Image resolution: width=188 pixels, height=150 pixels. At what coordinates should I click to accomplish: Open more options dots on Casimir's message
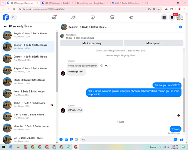111,66
